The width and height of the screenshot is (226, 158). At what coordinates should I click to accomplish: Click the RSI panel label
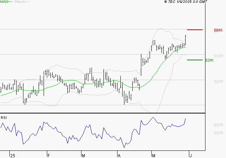(4, 117)
